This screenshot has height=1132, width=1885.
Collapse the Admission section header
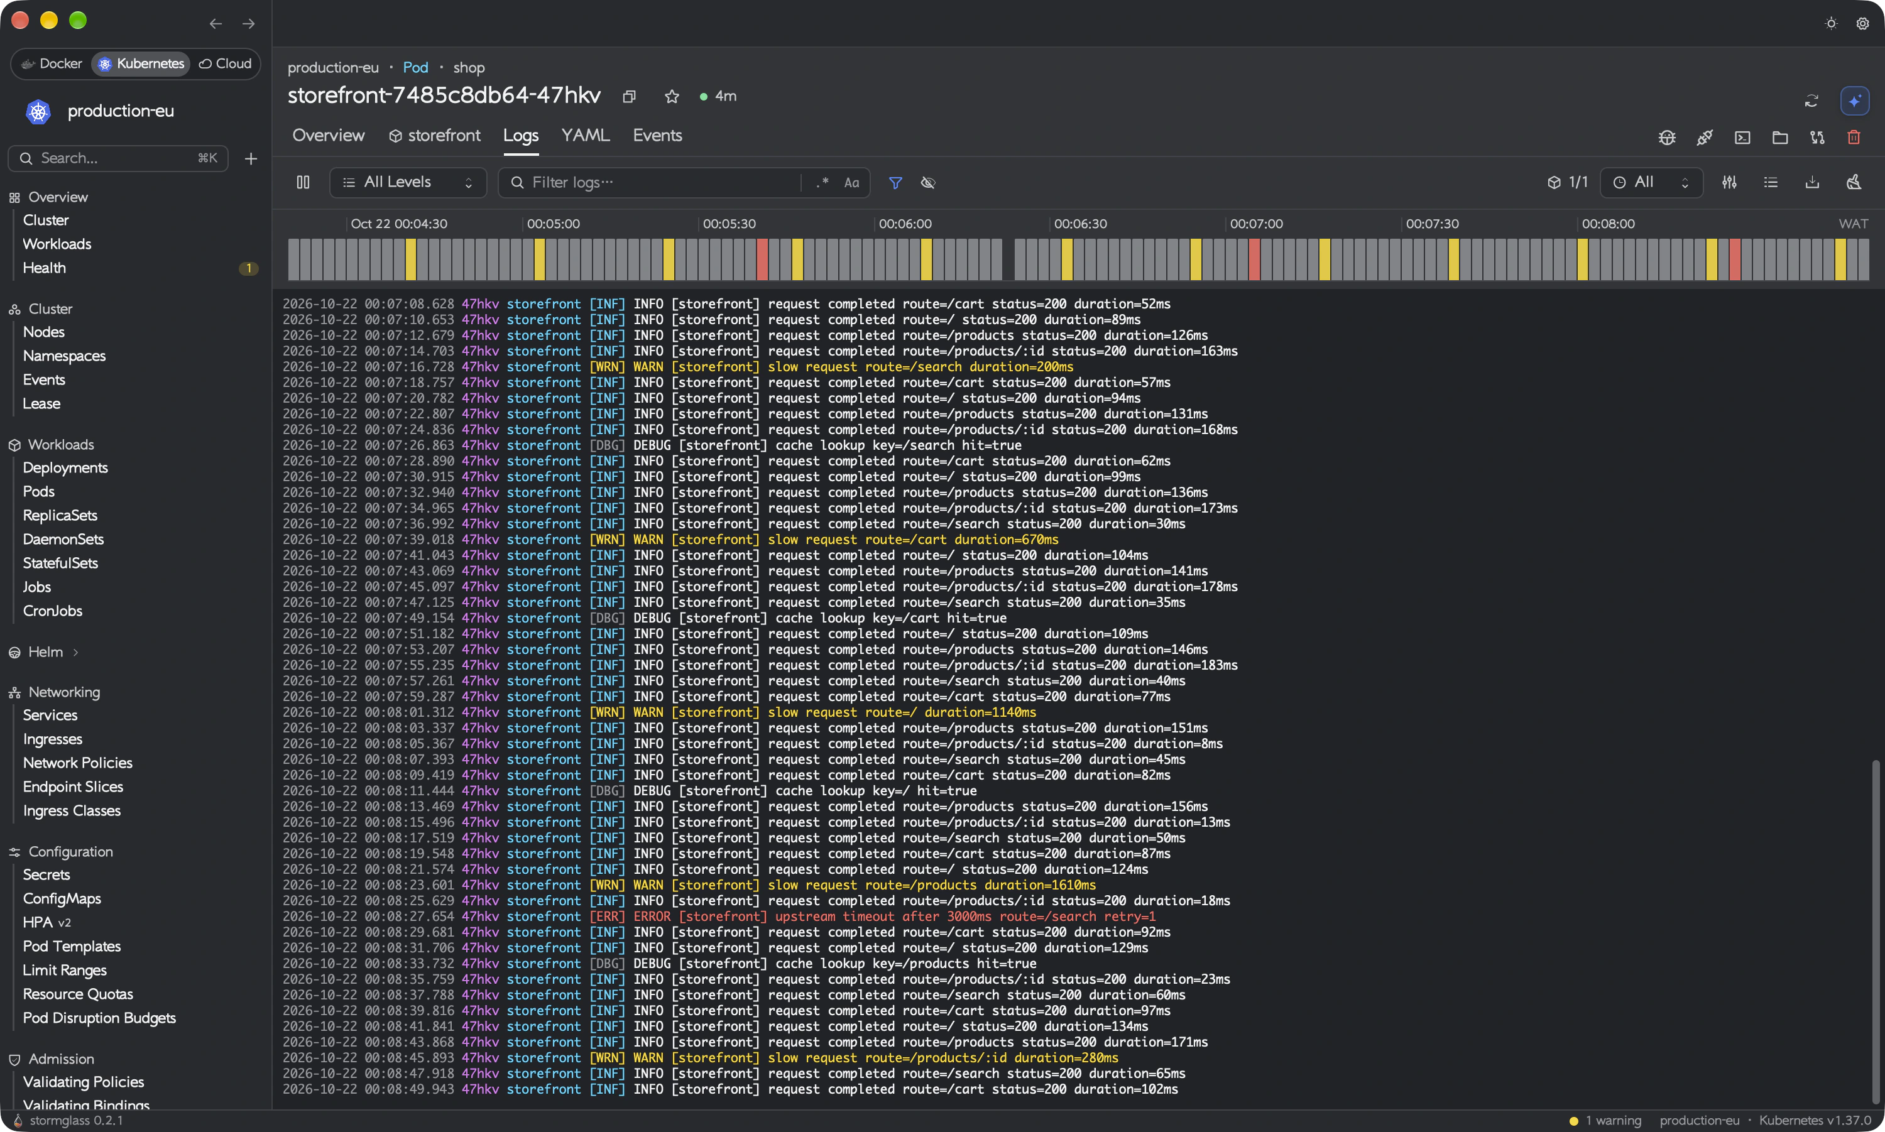point(61,1059)
